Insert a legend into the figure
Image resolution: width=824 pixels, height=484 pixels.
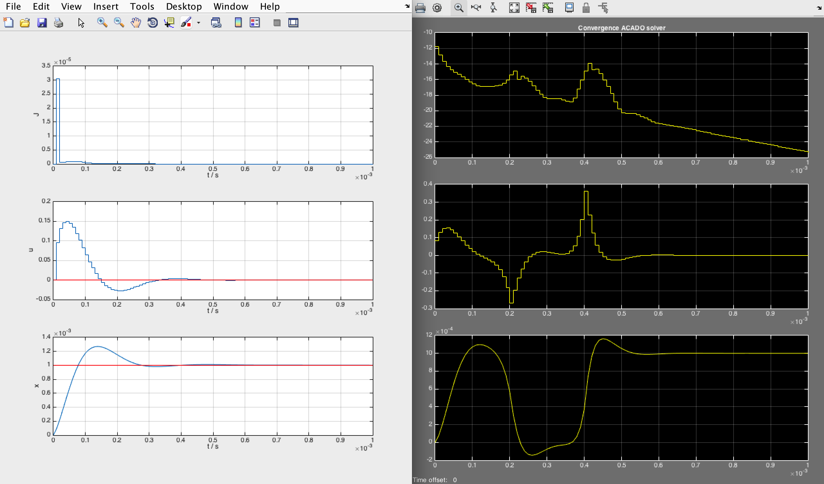pos(255,22)
